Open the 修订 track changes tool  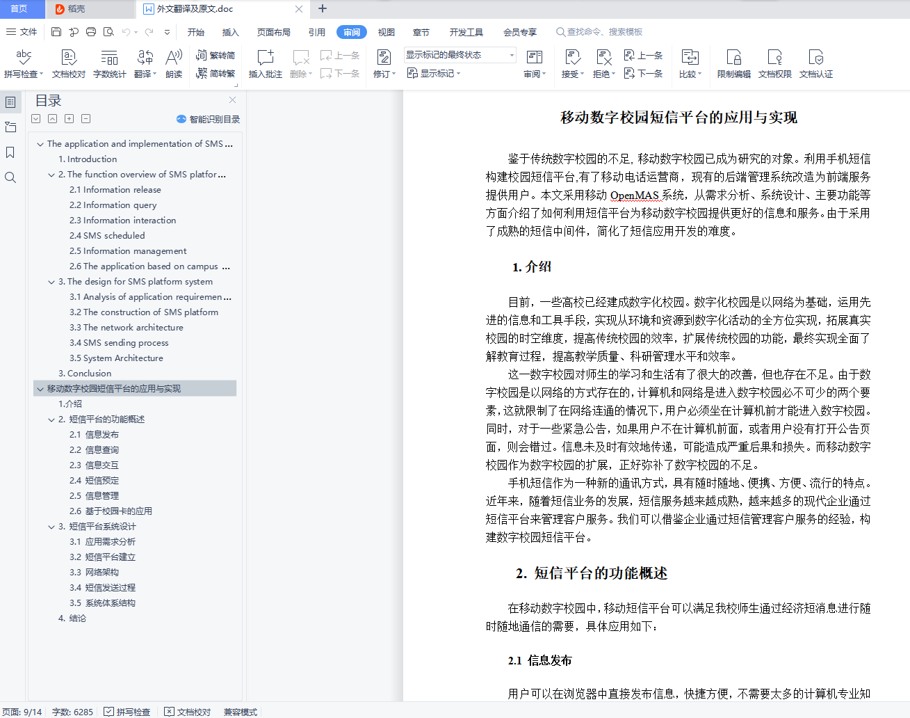[384, 63]
